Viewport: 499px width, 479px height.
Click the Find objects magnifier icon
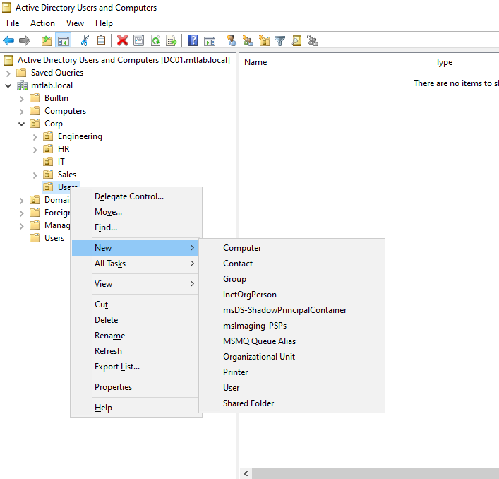click(296, 41)
